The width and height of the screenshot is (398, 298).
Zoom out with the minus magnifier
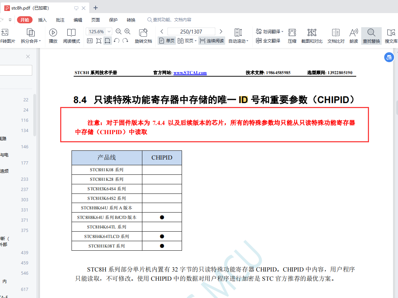point(119,31)
